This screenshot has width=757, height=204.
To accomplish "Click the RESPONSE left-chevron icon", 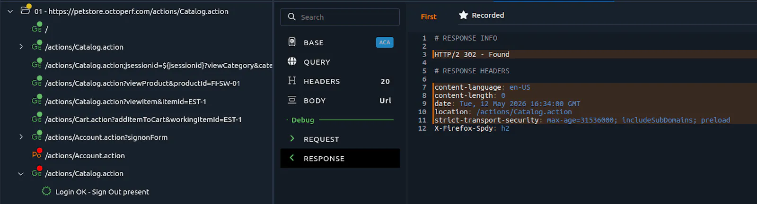I will coord(292,158).
